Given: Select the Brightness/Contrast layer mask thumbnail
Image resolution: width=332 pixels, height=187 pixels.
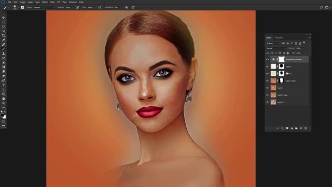Looking at the screenshot, I should coord(281,60).
